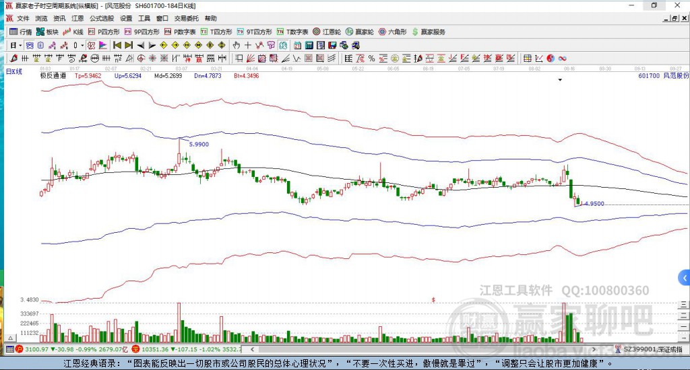Viewport: 690px width, 370px height.
Task: Launch the 赢家轮 wheel tool
Action: (x=360, y=32)
